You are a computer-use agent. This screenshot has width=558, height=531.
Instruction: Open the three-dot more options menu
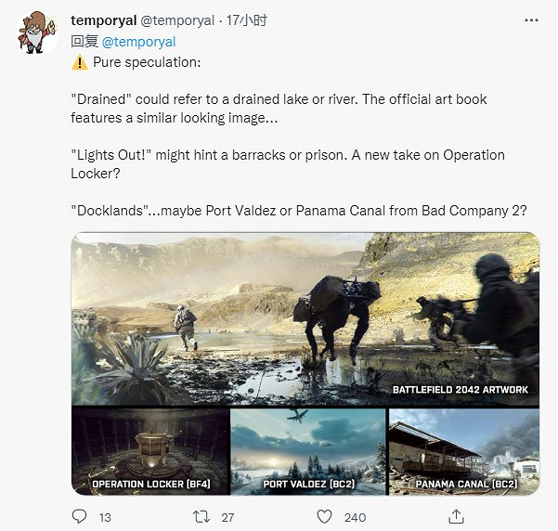pos(531,20)
